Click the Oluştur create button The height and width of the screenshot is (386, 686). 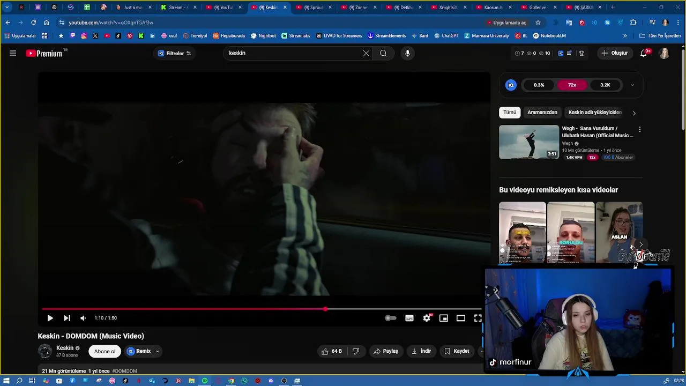(615, 53)
